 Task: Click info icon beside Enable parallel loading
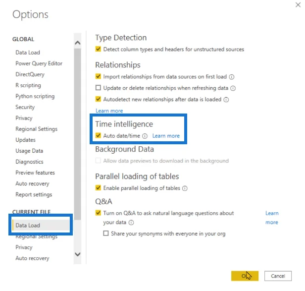(x=185, y=188)
